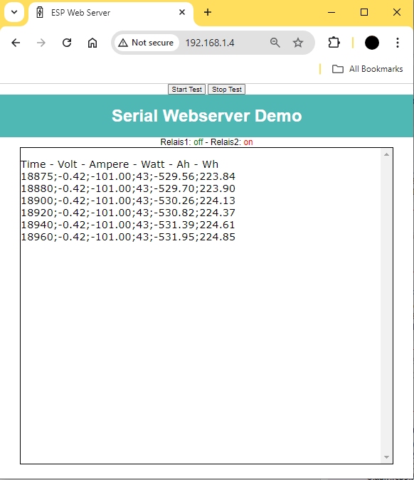Go back to the previous page

pos(16,43)
